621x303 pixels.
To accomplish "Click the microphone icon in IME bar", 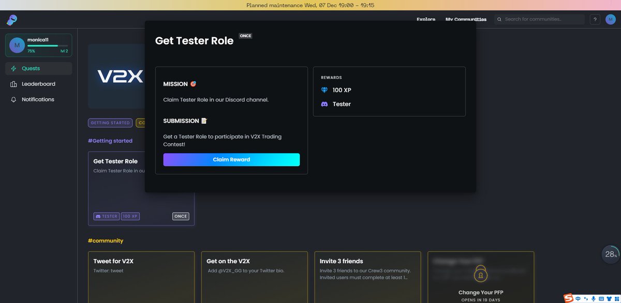I will (x=593, y=298).
